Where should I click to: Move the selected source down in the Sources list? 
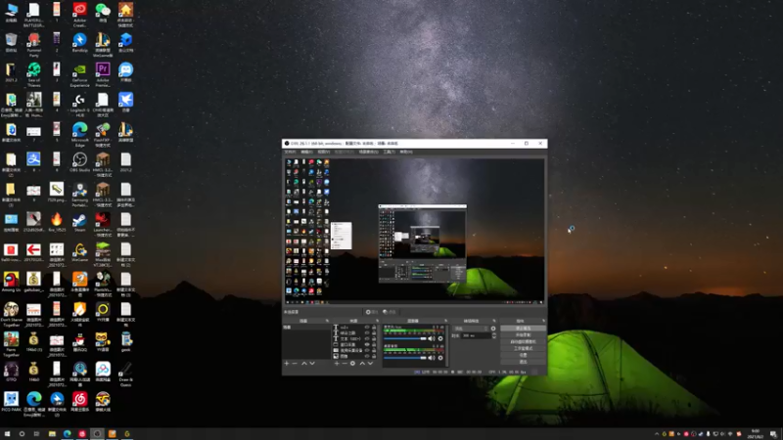(370, 363)
